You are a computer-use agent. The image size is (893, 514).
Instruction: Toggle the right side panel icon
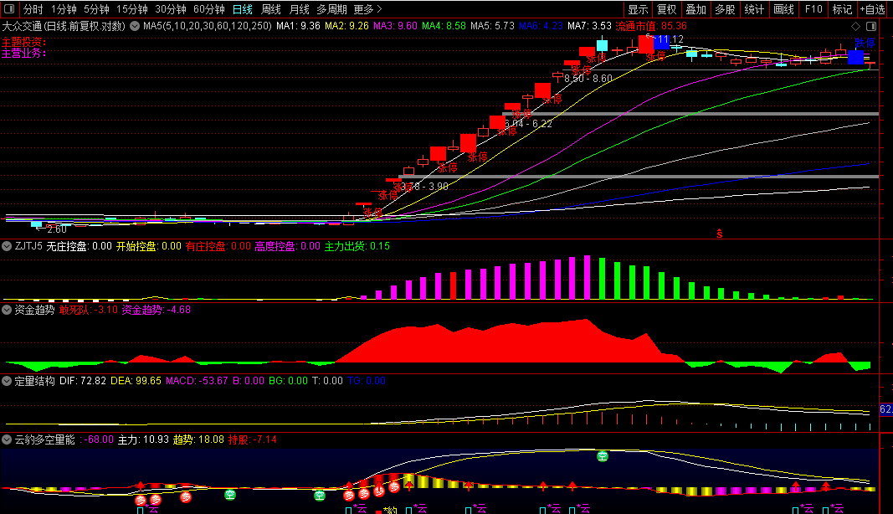(871, 26)
